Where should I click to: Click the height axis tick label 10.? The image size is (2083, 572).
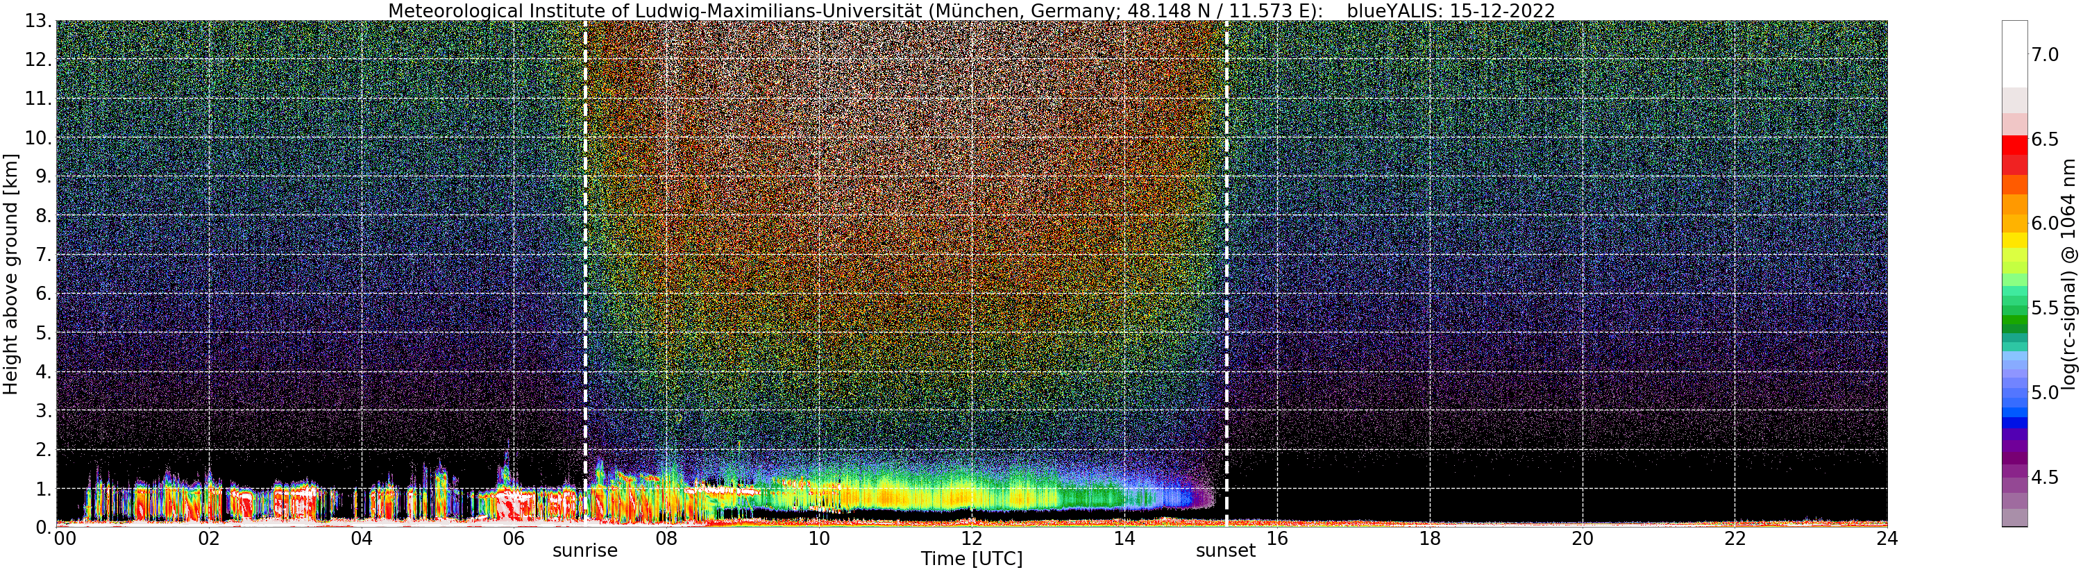(x=38, y=137)
